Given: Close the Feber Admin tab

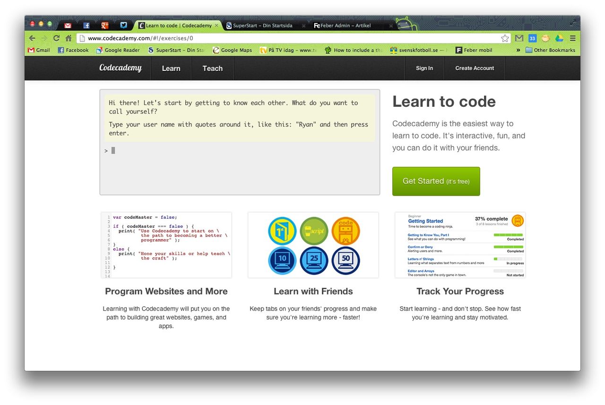Looking at the screenshot, I should pos(391,26).
